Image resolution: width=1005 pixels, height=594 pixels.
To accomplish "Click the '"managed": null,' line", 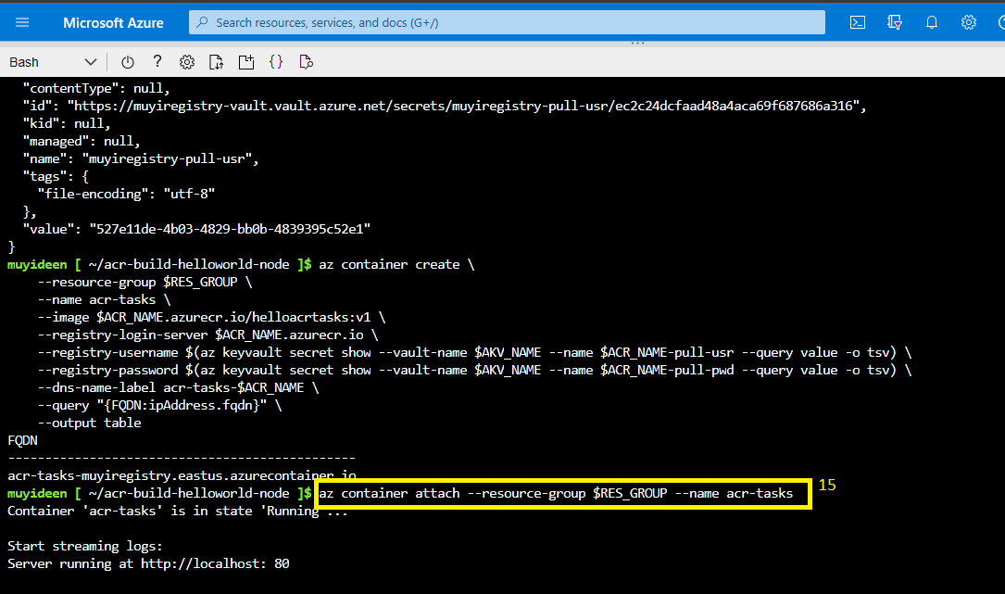I will 82,141.
